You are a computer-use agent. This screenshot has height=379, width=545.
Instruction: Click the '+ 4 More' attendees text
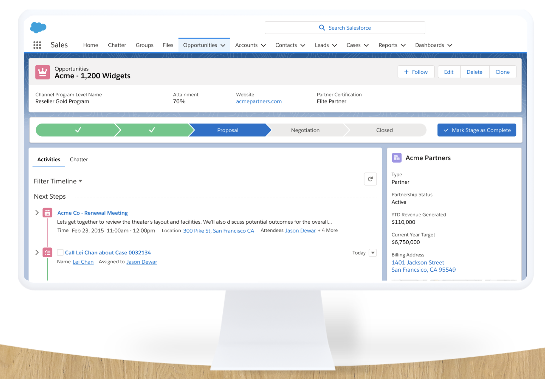tap(328, 230)
